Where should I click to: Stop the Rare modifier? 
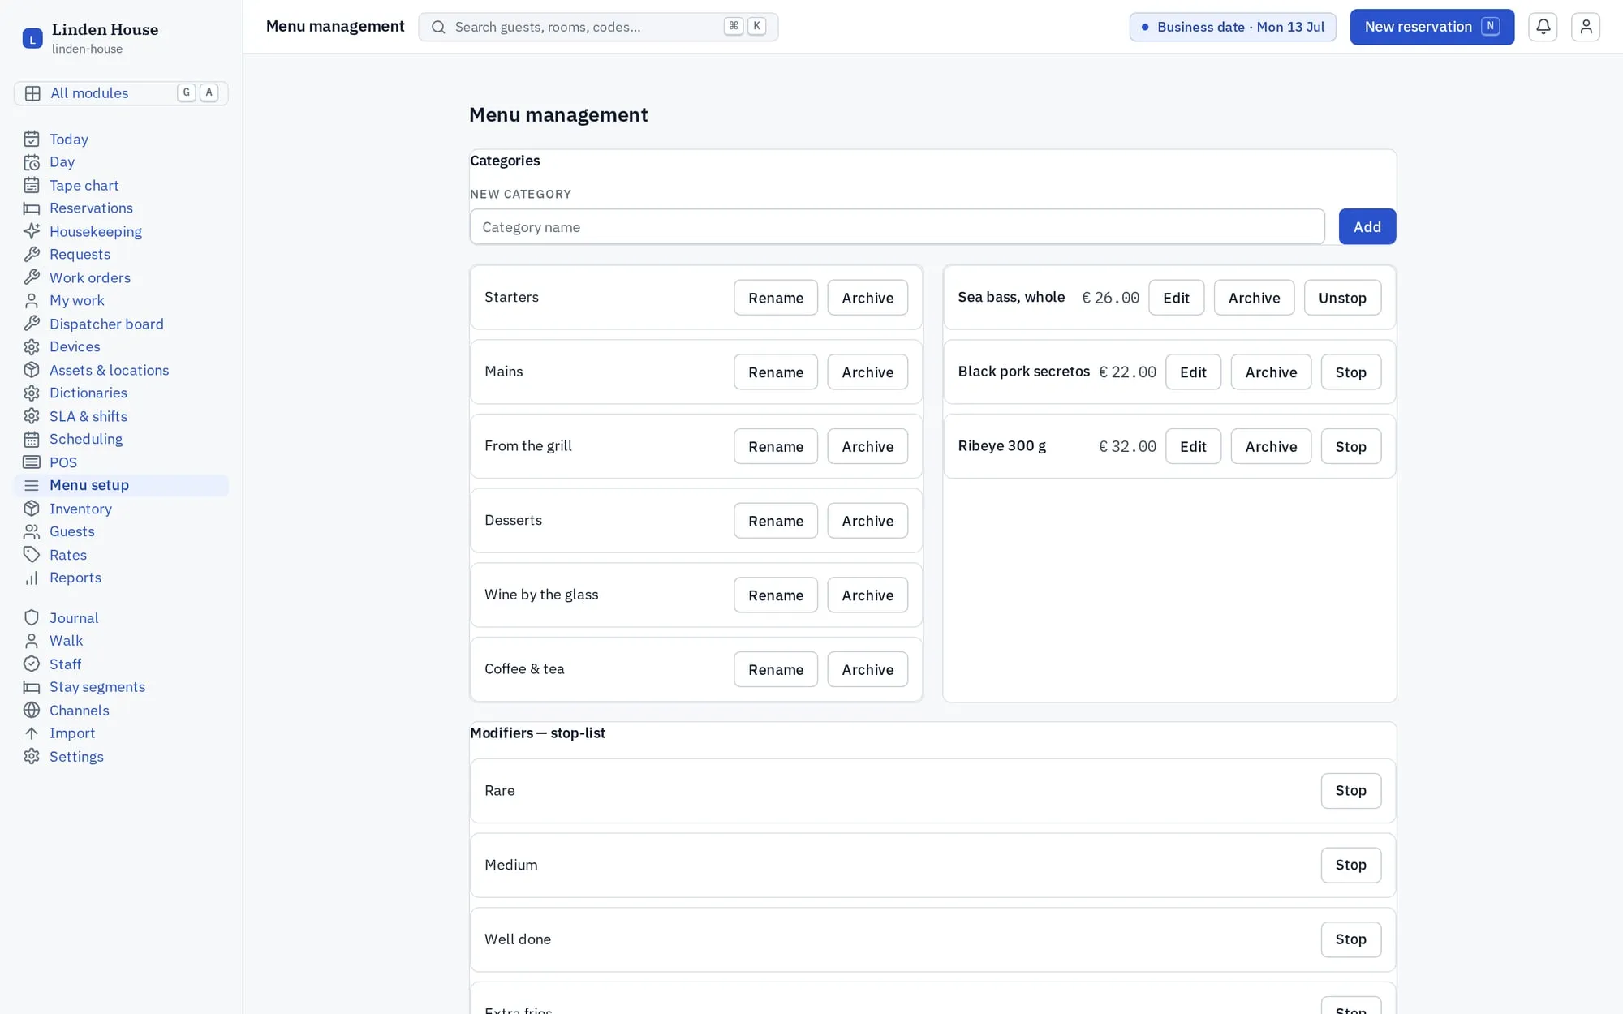1350,791
